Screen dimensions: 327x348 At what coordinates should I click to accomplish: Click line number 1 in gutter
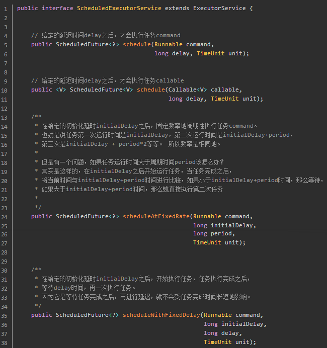click(x=6, y=10)
